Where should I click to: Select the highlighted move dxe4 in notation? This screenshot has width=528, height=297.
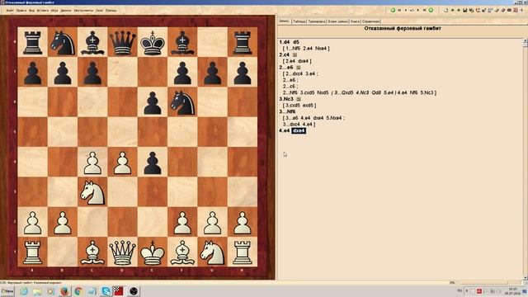(299, 130)
